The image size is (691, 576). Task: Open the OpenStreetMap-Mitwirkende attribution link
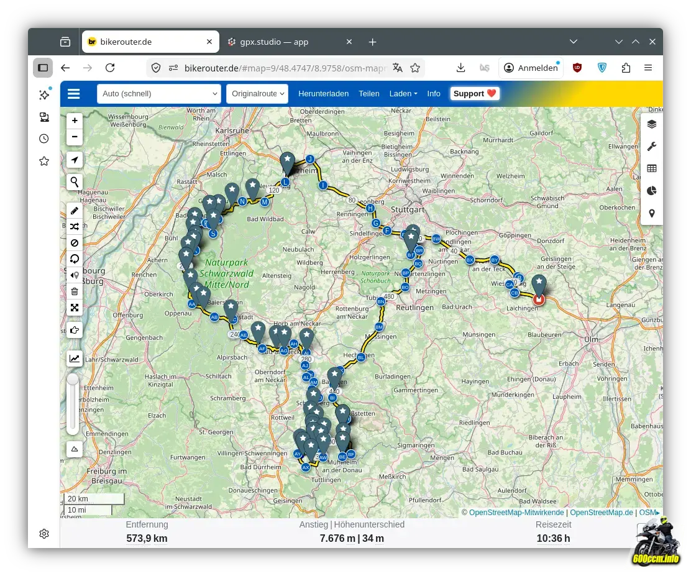point(516,513)
